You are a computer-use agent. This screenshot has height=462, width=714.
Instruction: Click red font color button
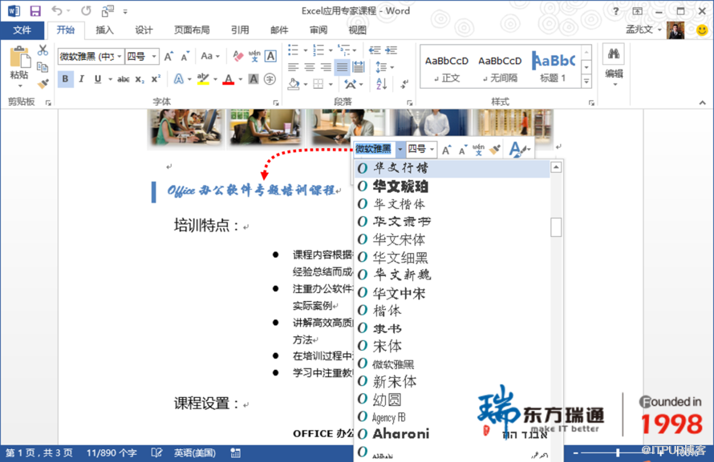click(228, 79)
